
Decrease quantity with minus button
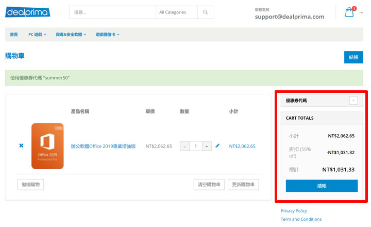(x=184, y=147)
